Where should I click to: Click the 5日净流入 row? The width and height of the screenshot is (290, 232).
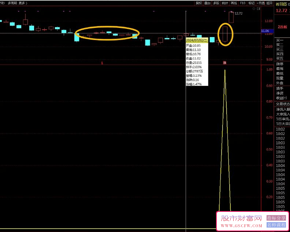click(283, 119)
